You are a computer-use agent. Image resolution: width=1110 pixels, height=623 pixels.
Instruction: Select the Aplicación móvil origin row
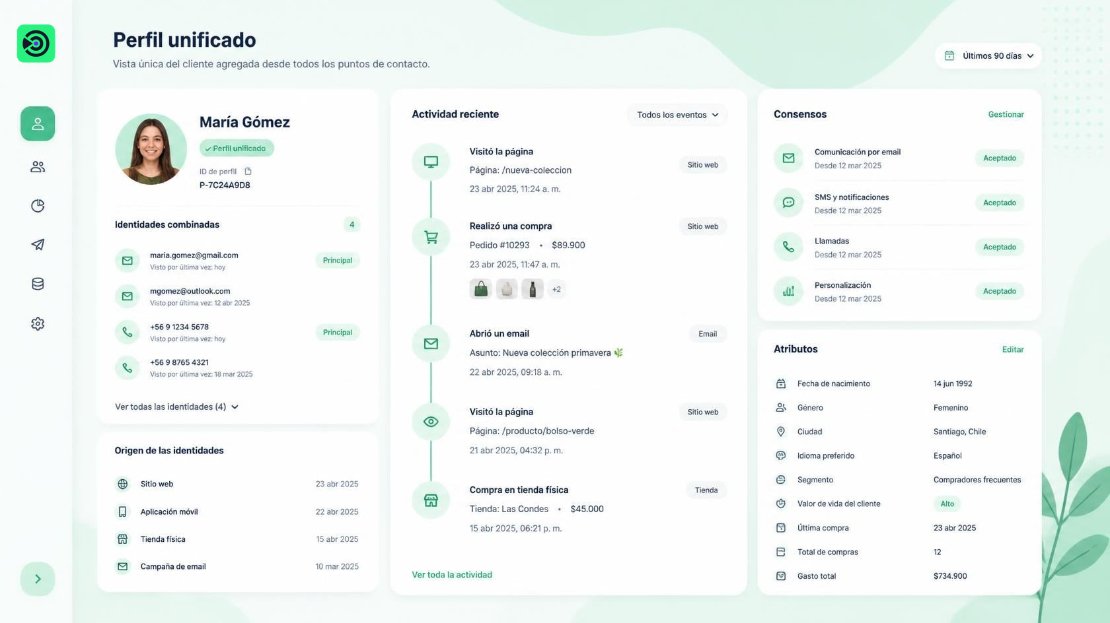click(237, 511)
